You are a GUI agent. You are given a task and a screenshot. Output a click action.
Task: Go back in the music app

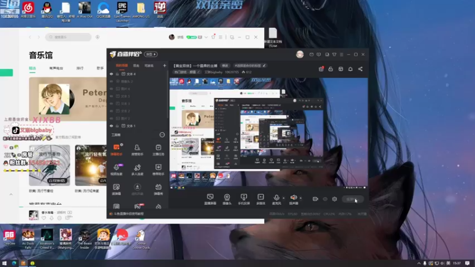pos(30,37)
